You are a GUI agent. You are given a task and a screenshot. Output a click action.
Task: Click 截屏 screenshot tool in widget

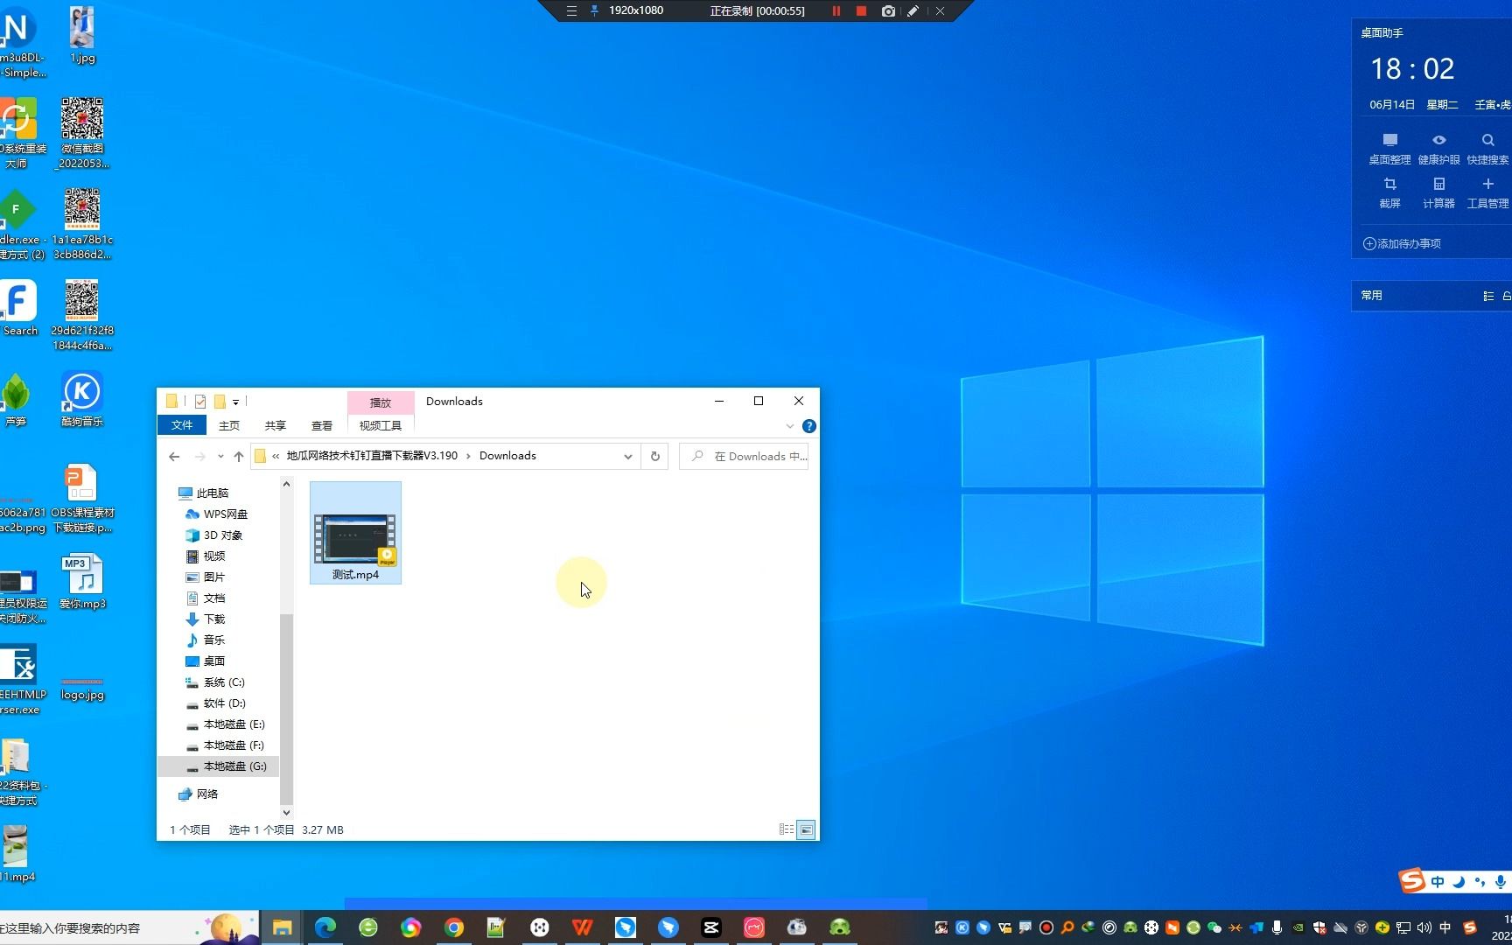(1389, 192)
